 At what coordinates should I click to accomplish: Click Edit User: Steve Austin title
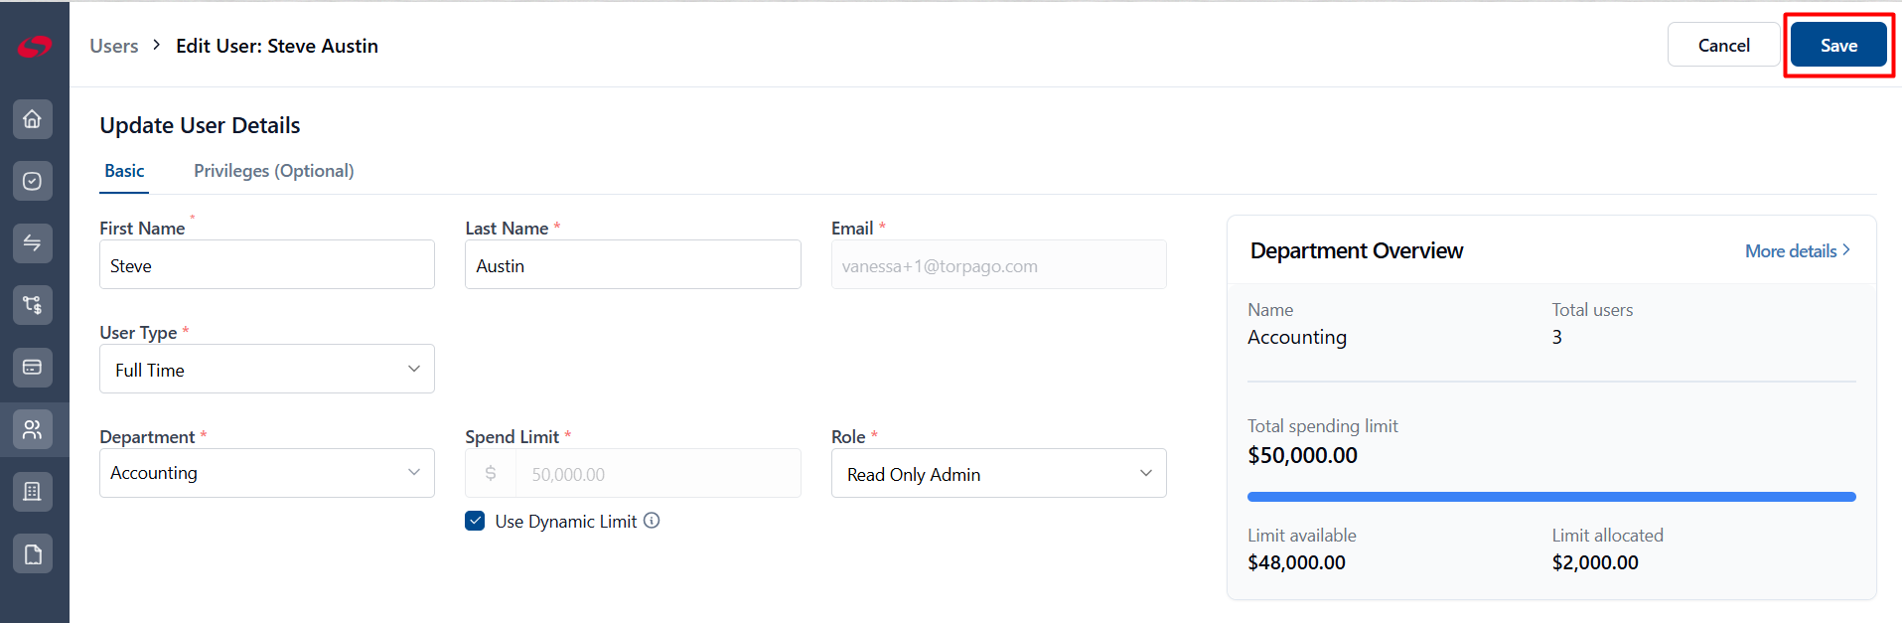point(277,46)
